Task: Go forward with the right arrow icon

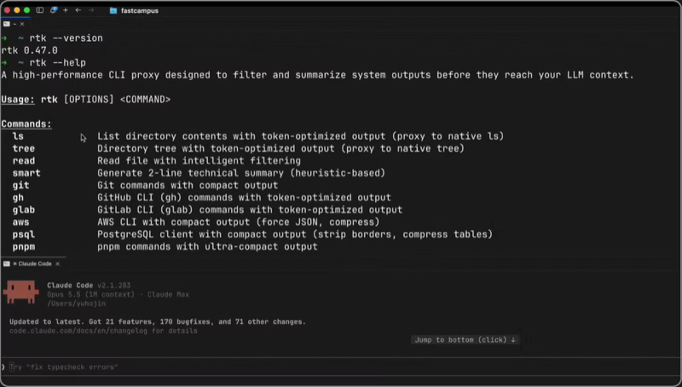Action: coord(91,10)
